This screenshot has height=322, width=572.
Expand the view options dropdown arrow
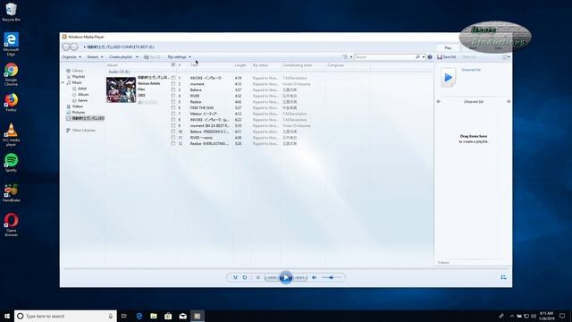point(351,57)
